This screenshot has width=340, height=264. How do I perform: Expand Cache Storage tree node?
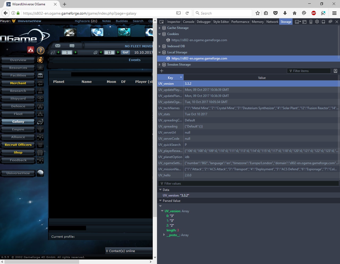[160, 28]
